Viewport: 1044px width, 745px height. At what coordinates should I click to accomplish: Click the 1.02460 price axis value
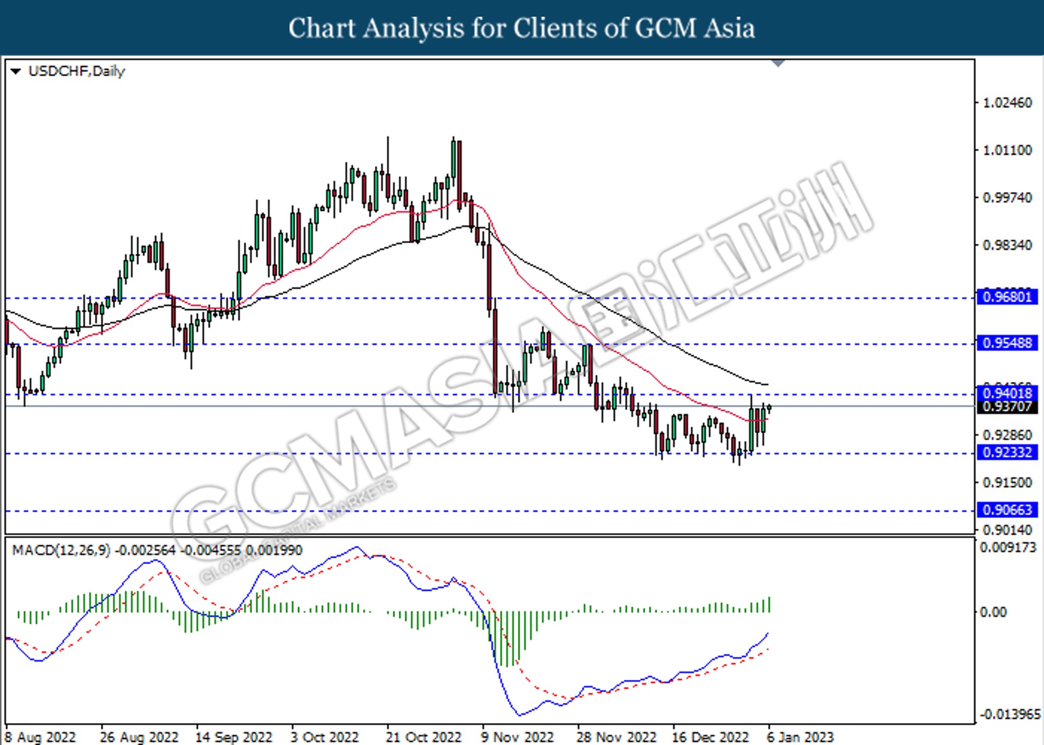coord(1007,103)
